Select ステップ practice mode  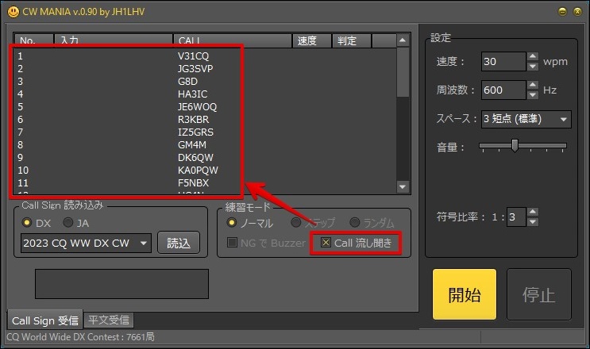click(296, 222)
